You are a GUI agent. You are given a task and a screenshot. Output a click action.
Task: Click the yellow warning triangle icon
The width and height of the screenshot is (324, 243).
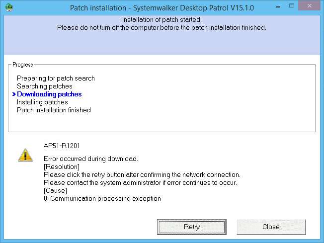tap(25, 155)
